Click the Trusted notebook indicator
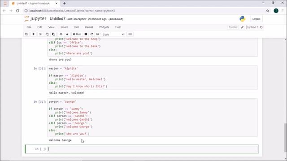Viewport: 287px width, 161px height. (x=233, y=27)
